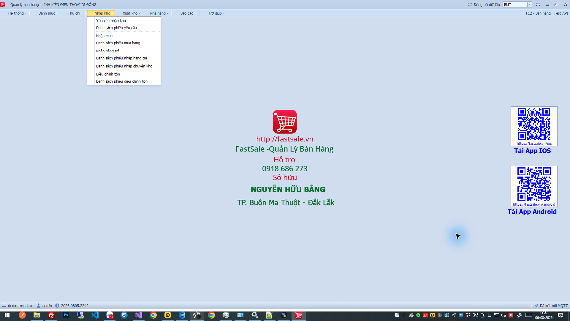Open Photoshop from the taskbar

point(66,315)
